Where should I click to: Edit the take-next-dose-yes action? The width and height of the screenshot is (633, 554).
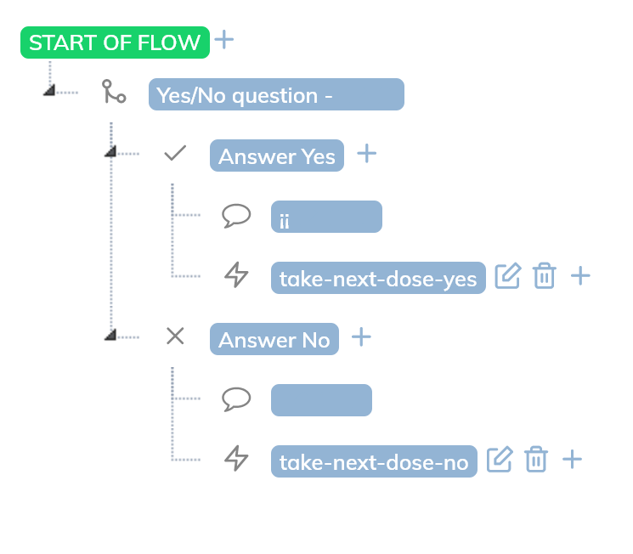(x=508, y=276)
